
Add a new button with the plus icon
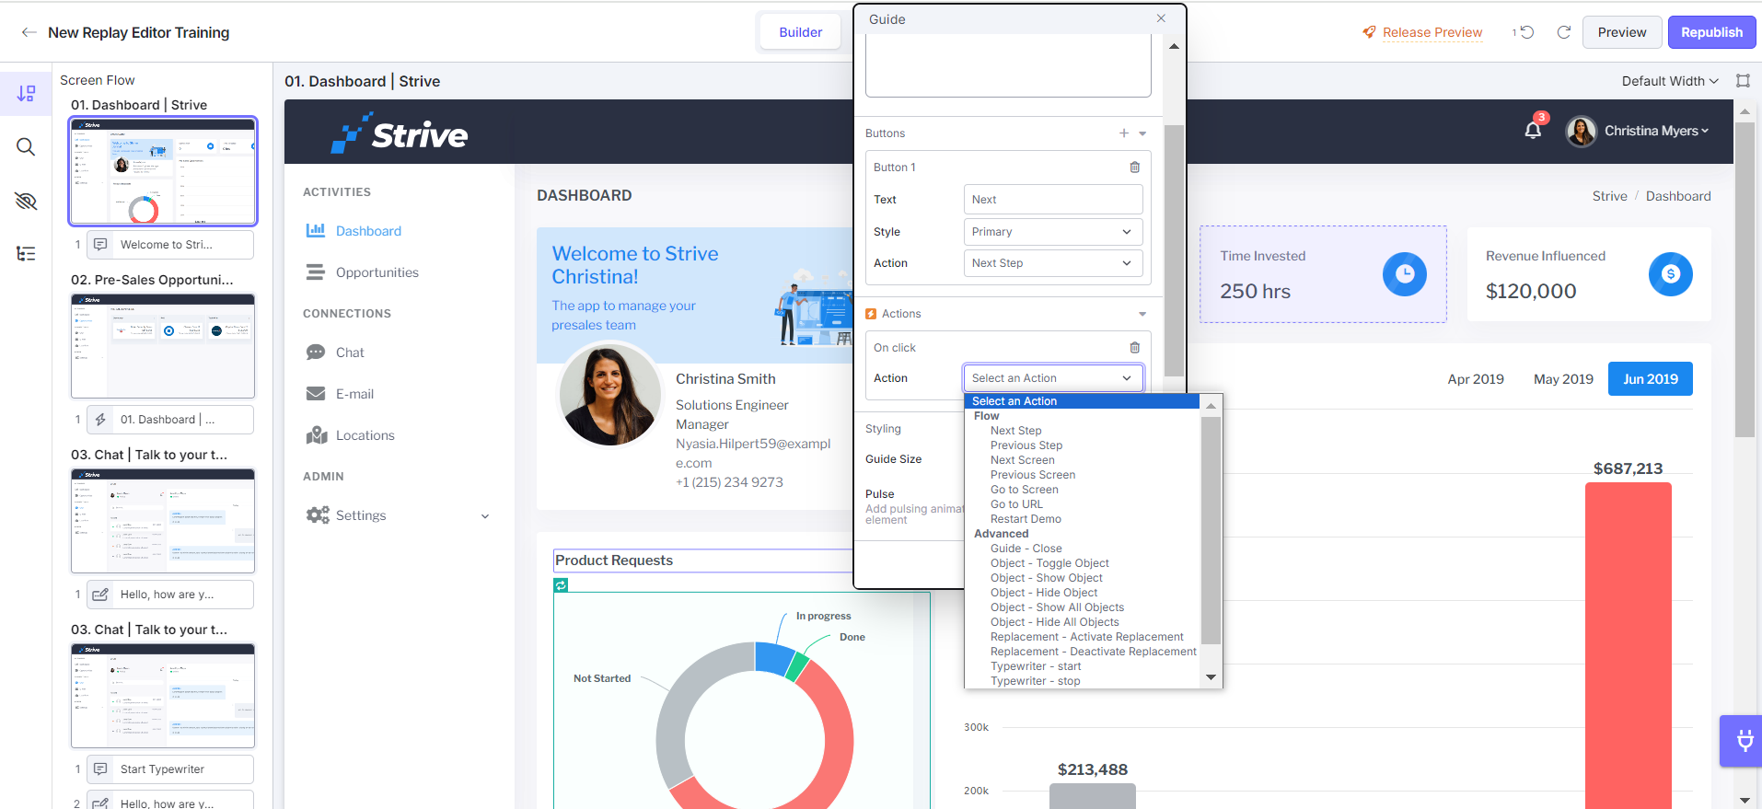click(1124, 133)
